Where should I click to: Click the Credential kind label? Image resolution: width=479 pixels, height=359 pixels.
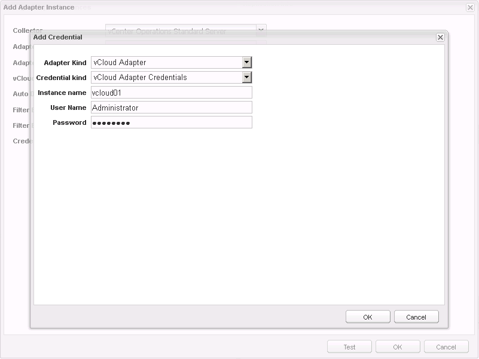pyautogui.click(x=61, y=78)
